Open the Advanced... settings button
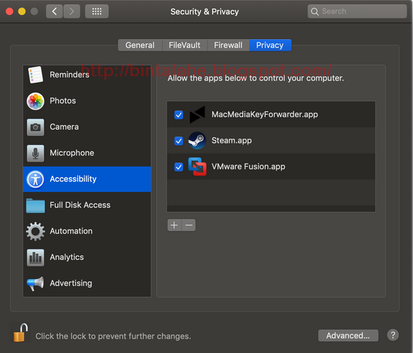 [349, 336]
